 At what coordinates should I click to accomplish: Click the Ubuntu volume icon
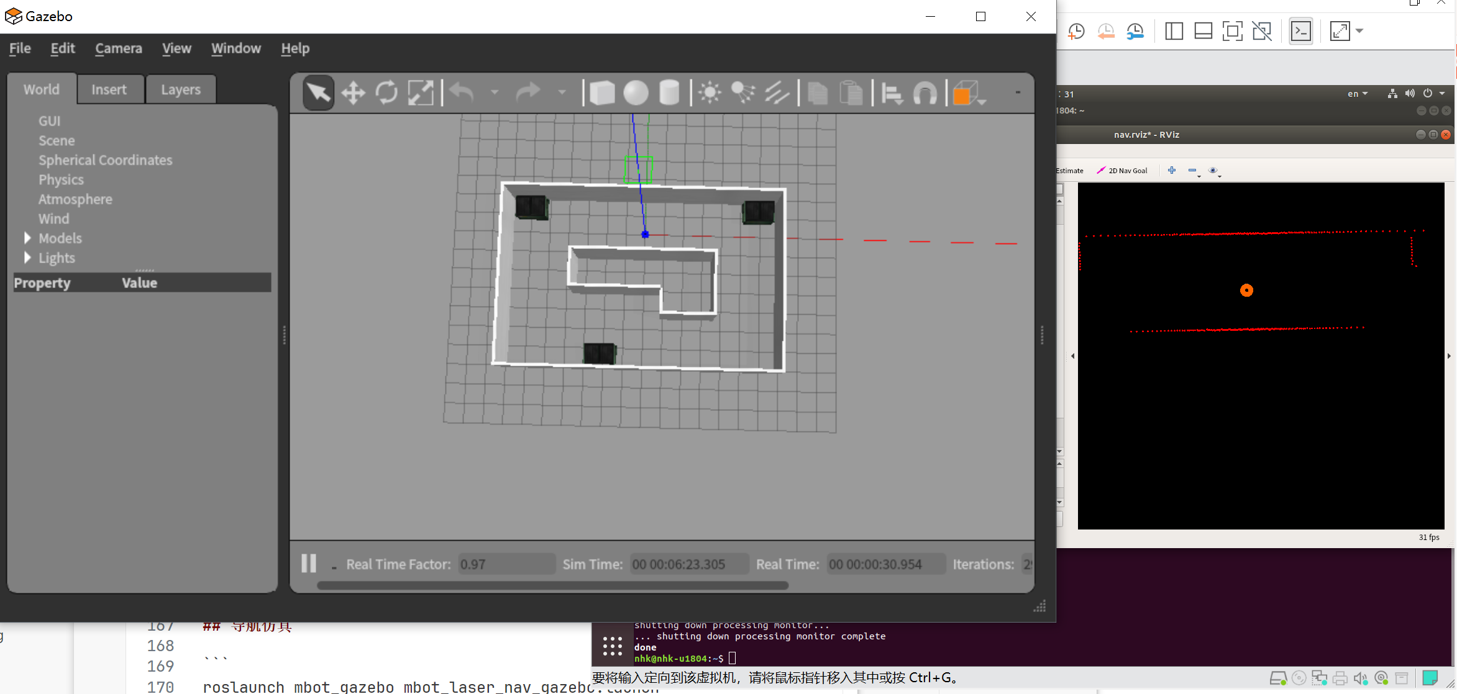1410,94
